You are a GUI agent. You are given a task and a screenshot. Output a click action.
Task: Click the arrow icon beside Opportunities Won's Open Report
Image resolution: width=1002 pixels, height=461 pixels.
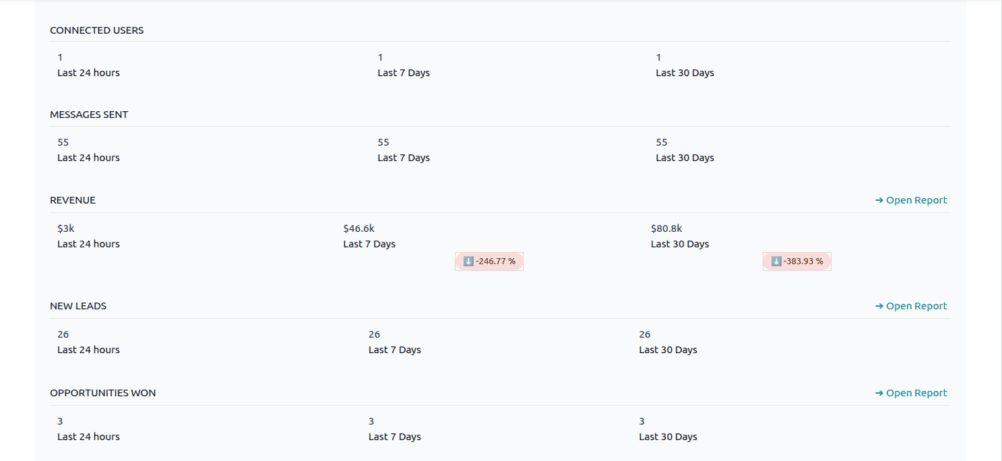[879, 392]
